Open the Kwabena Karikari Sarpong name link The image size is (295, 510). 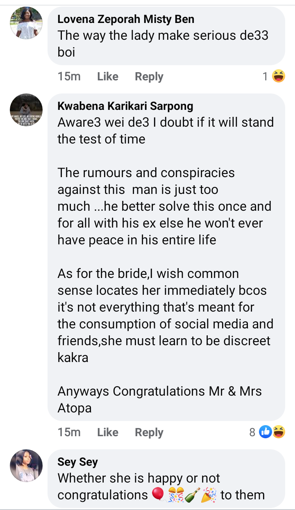pyautogui.click(x=125, y=106)
